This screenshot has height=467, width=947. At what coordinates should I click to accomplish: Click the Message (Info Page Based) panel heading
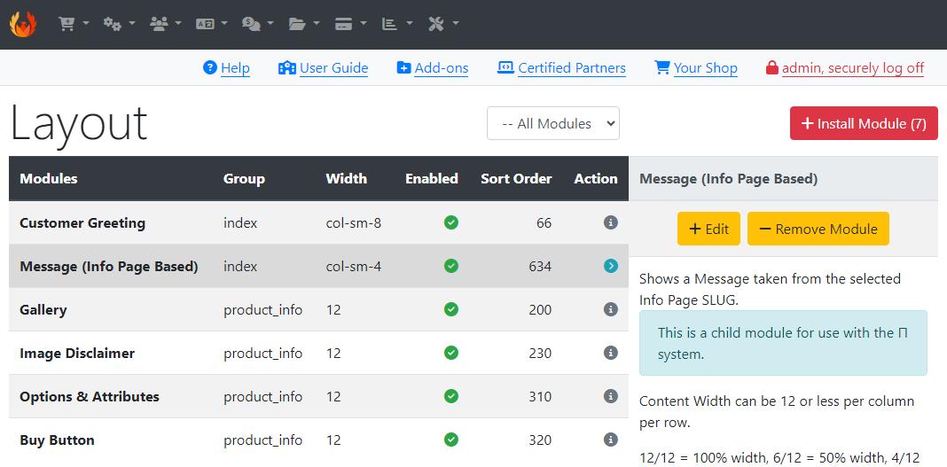[728, 179]
